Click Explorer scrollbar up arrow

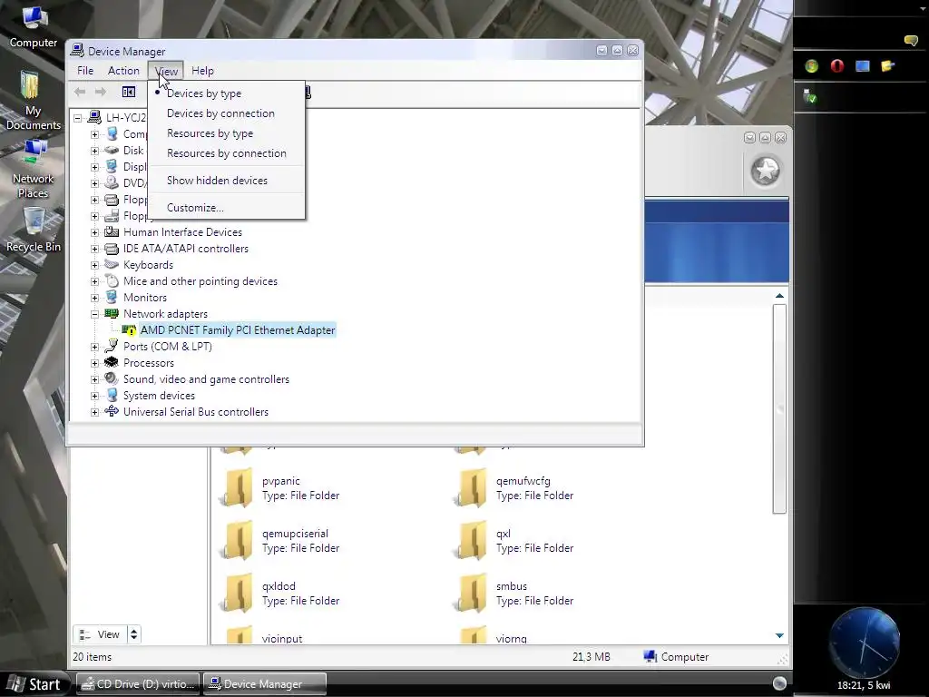tap(779, 295)
